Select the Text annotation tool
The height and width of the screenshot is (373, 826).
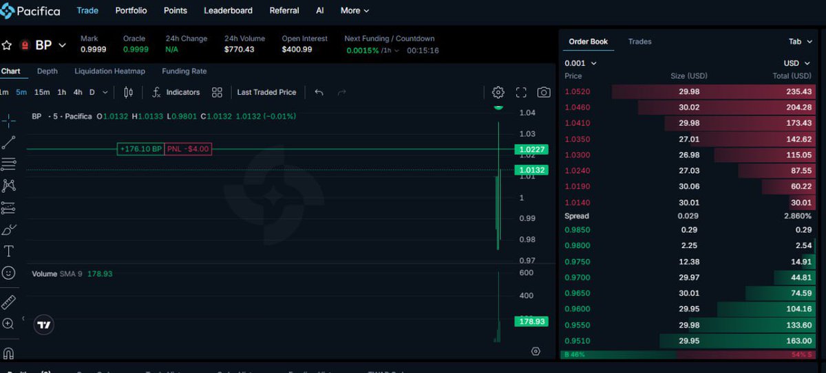(9, 251)
